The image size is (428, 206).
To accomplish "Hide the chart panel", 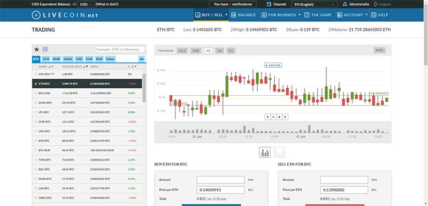I will tap(379, 50).
